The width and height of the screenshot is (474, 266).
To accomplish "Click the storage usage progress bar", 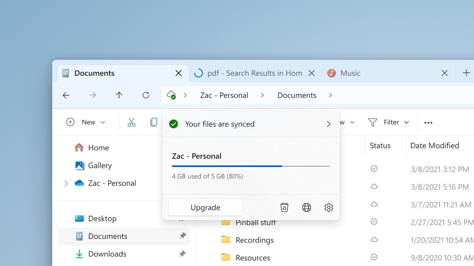I will (250, 166).
